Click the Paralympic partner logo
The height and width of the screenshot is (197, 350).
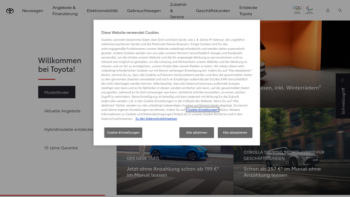coord(310,10)
